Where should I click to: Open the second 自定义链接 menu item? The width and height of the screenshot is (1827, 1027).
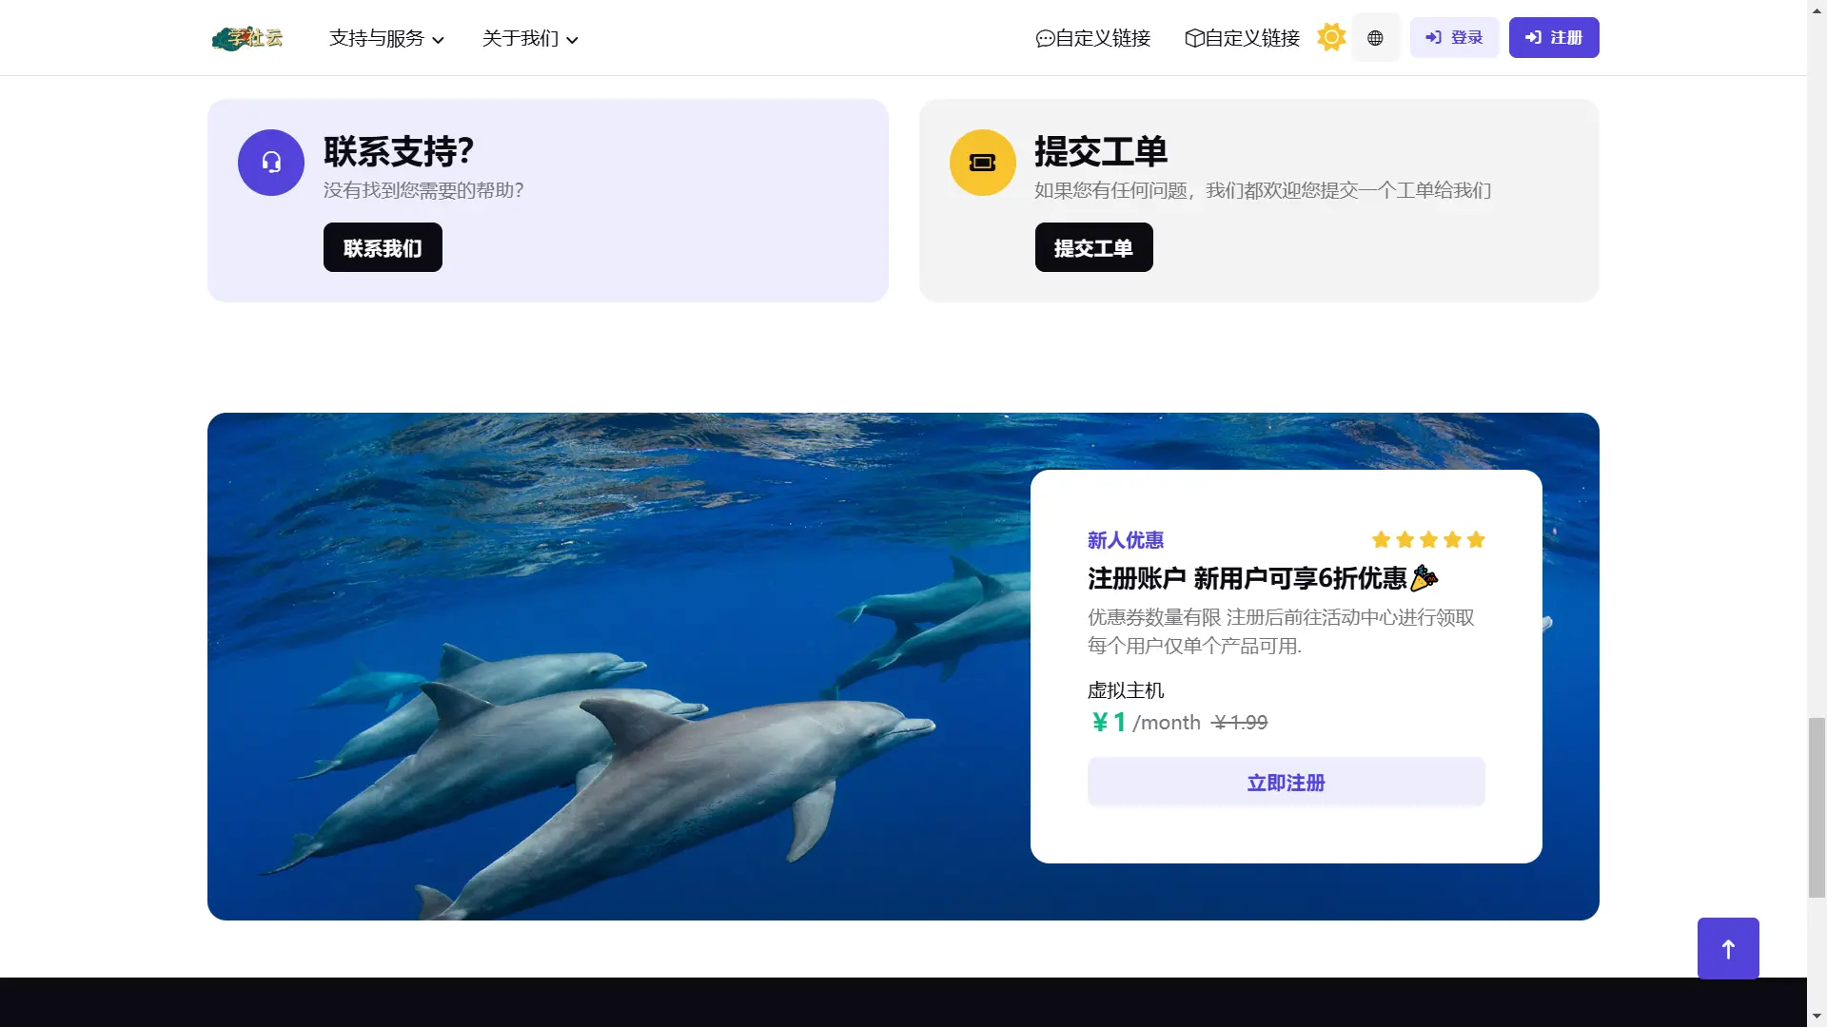pyautogui.click(x=1241, y=38)
